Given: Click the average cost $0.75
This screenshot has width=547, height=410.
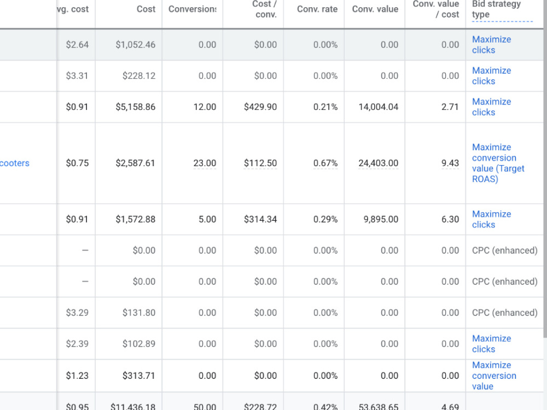Looking at the screenshot, I should point(77,163).
